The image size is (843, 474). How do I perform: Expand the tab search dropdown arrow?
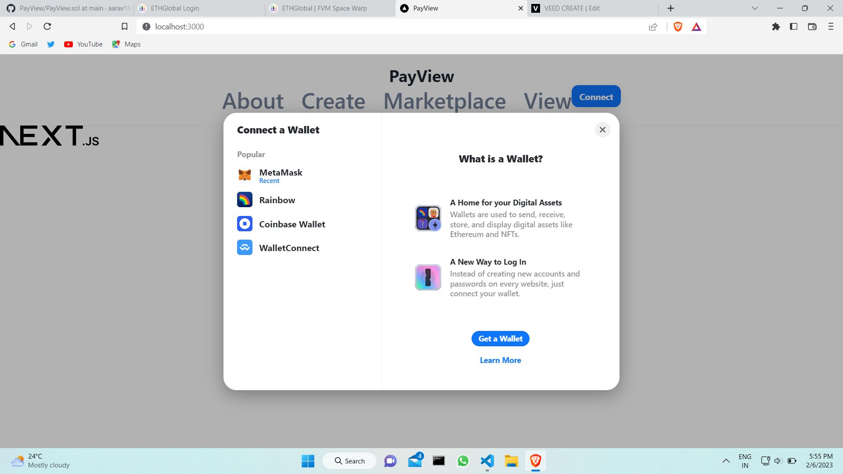click(x=755, y=8)
